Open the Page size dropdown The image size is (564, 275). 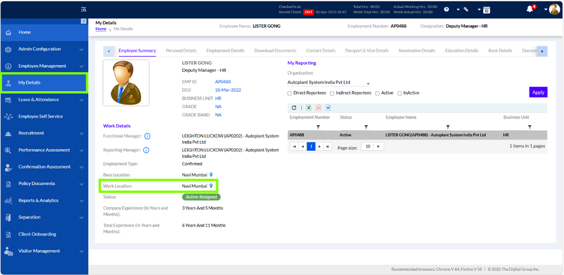click(x=372, y=147)
